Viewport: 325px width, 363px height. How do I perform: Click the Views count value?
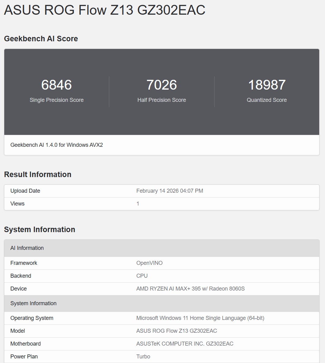tap(138, 203)
